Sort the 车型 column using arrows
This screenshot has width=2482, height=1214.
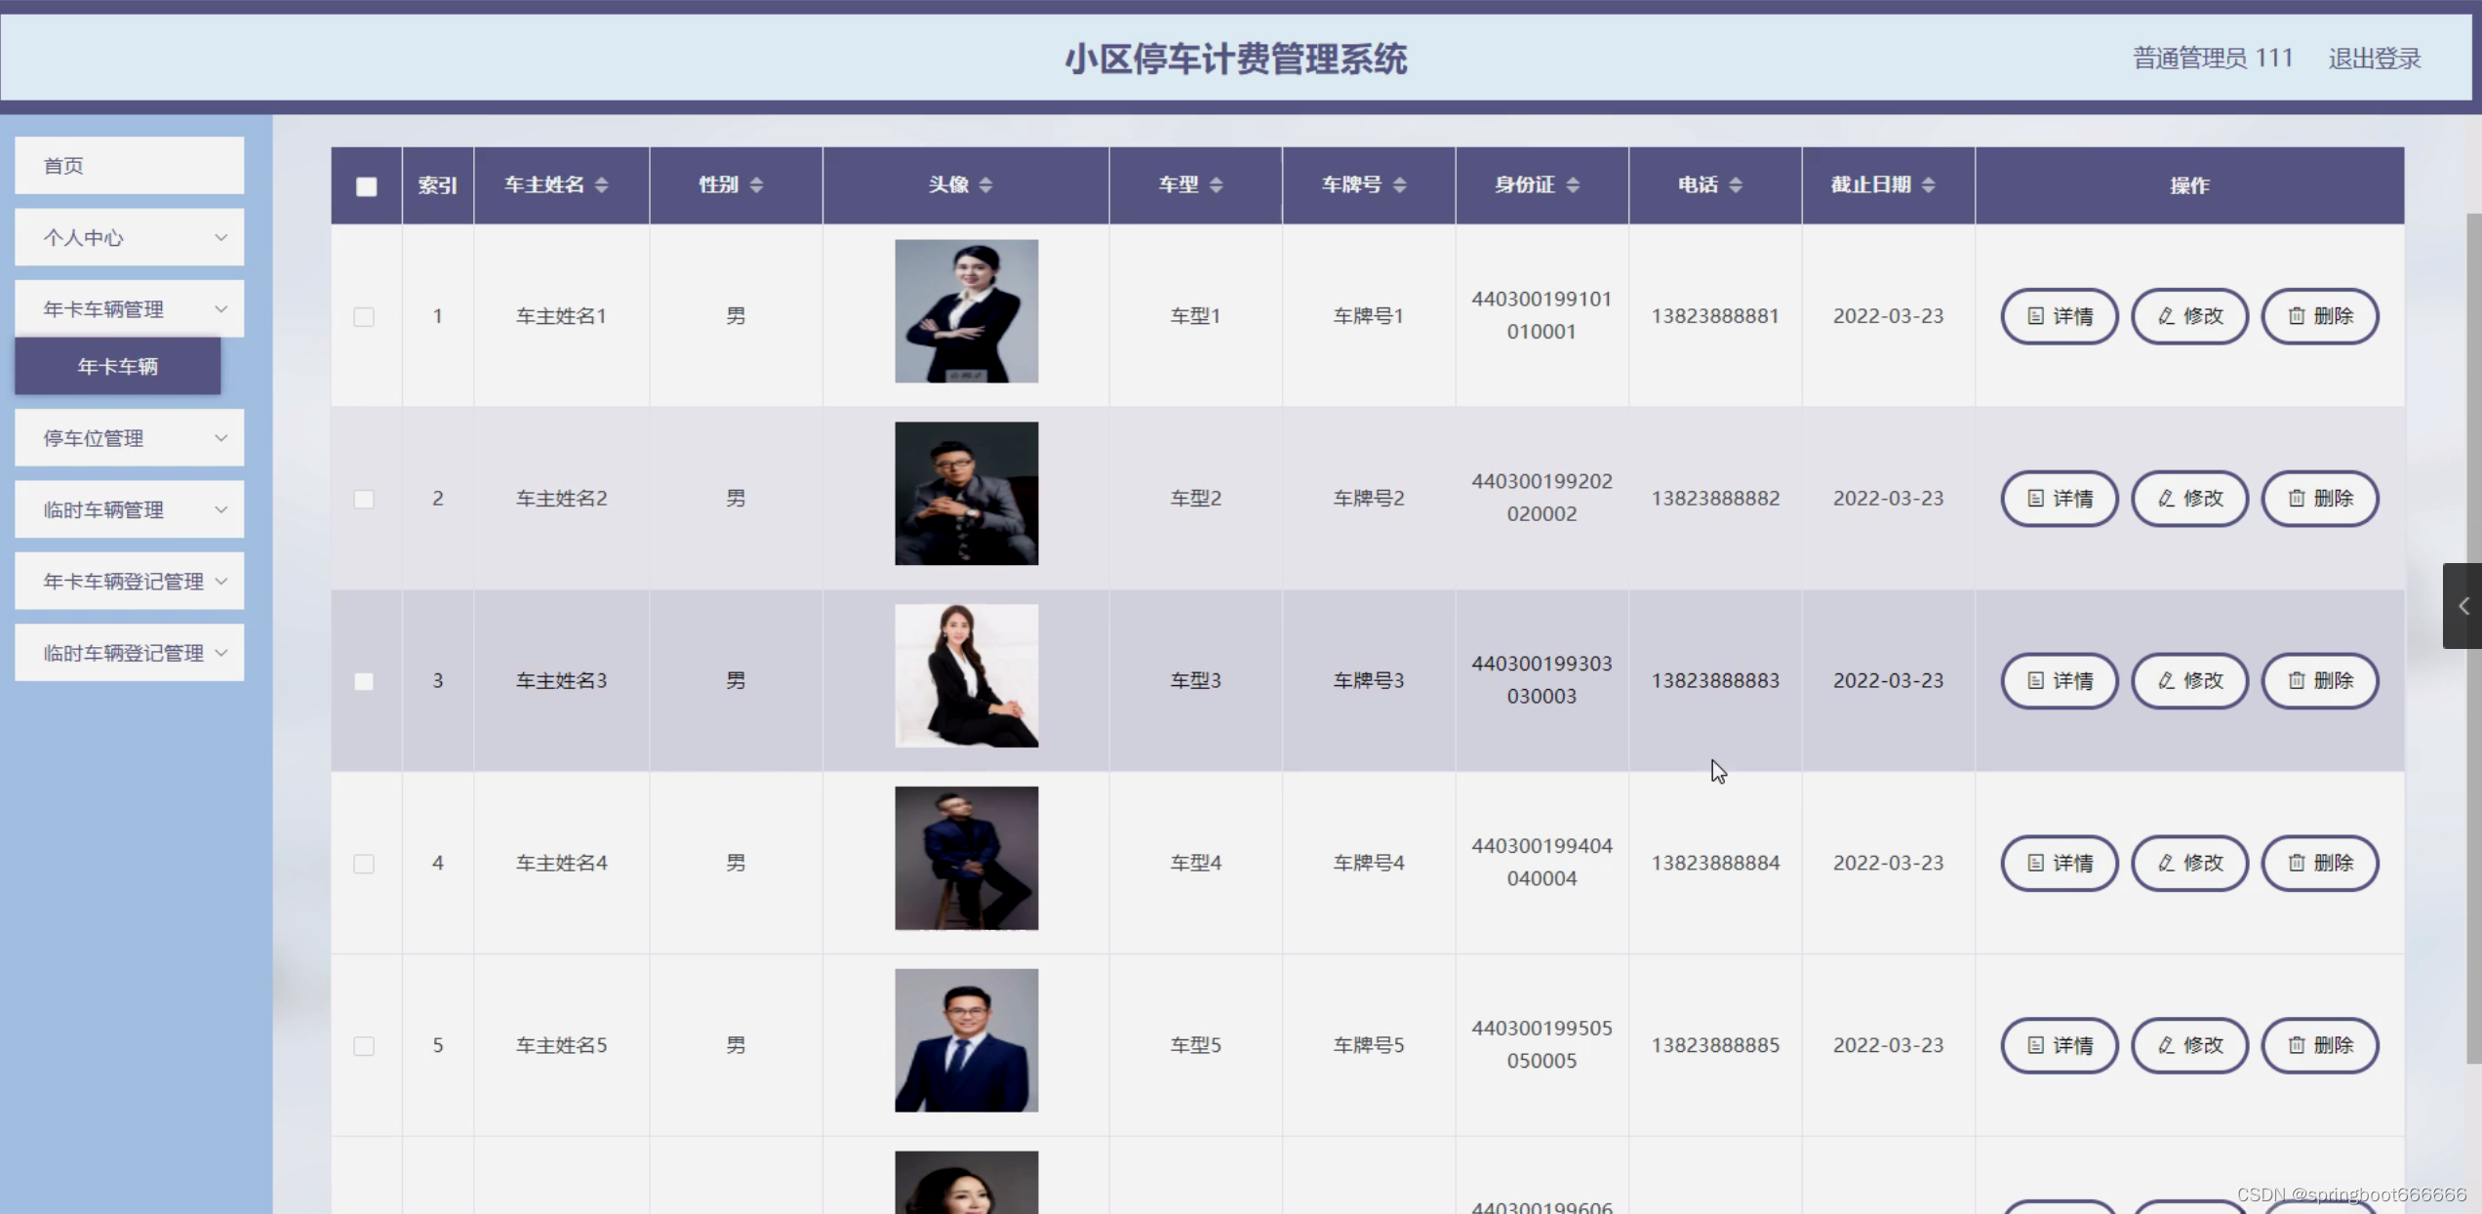click(1216, 185)
